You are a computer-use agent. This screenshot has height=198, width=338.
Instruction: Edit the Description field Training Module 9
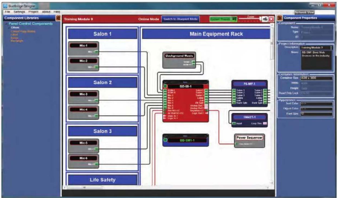point(316,47)
